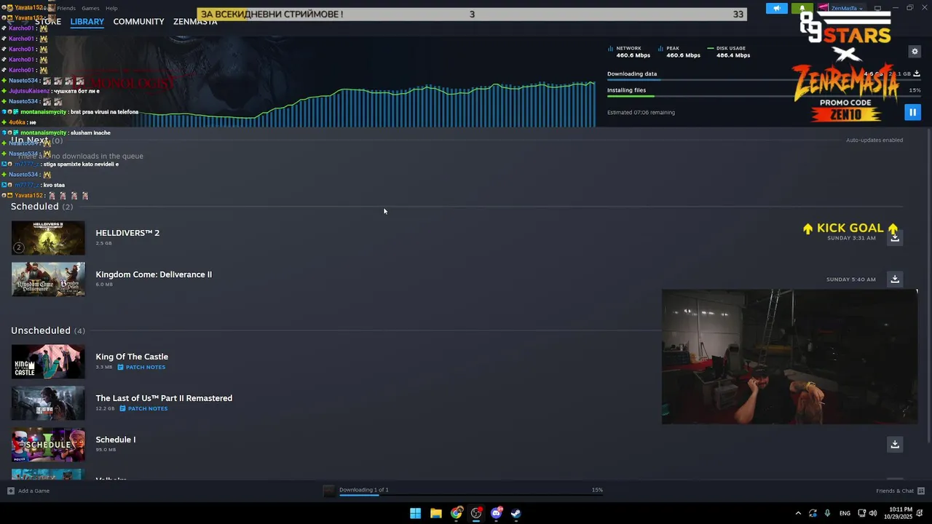Click the Schedule I title
Screen dimensions: 932x524
click(x=115, y=440)
